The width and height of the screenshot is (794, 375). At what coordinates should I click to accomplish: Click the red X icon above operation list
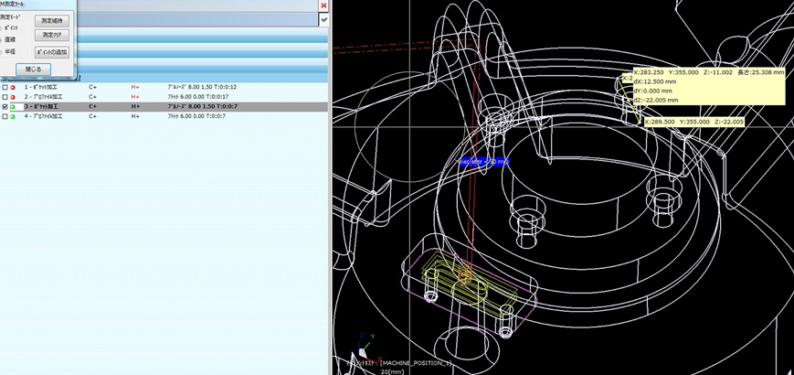pyautogui.click(x=324, y=5)
